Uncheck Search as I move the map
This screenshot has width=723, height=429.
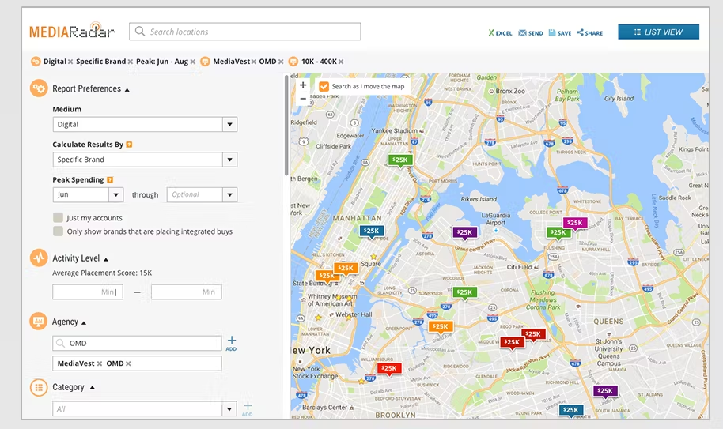(324, 87)
